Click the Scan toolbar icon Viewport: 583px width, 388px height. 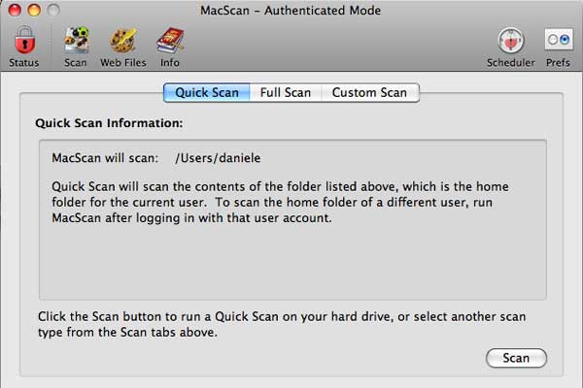click(76, 41)
